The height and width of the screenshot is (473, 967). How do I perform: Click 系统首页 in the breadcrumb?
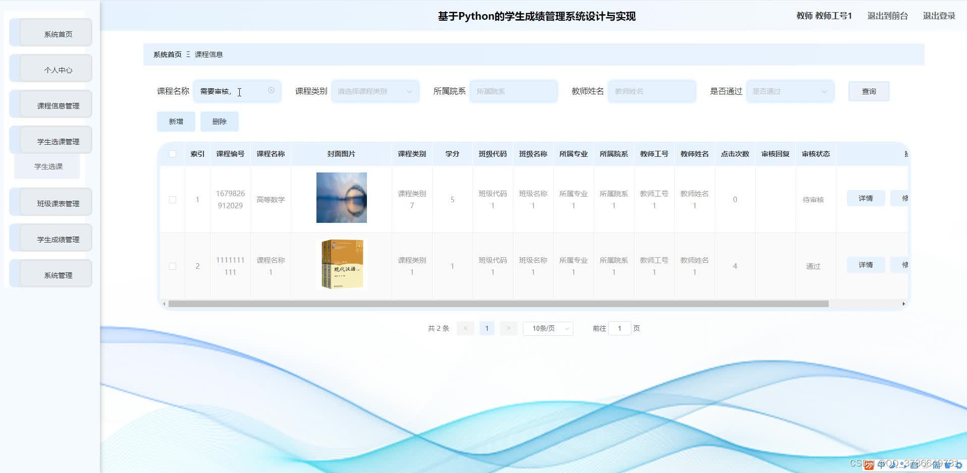point(168,54)
